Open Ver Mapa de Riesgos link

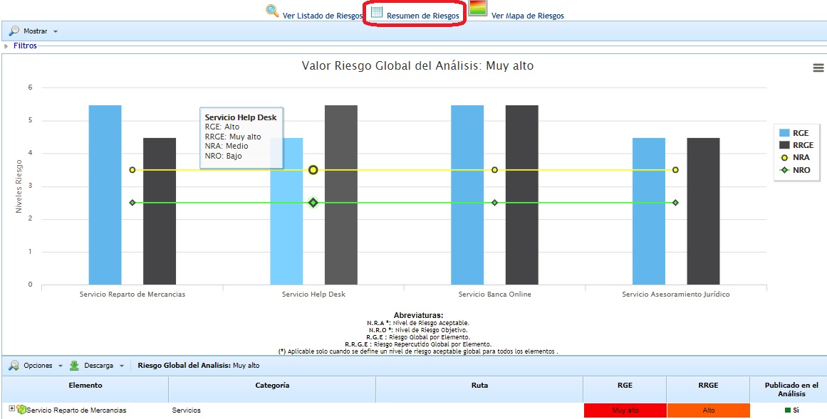[x=527, y=16]
